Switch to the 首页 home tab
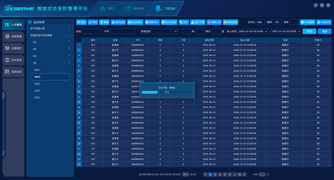Screen dimensions: 334x180 coord(107,9)
